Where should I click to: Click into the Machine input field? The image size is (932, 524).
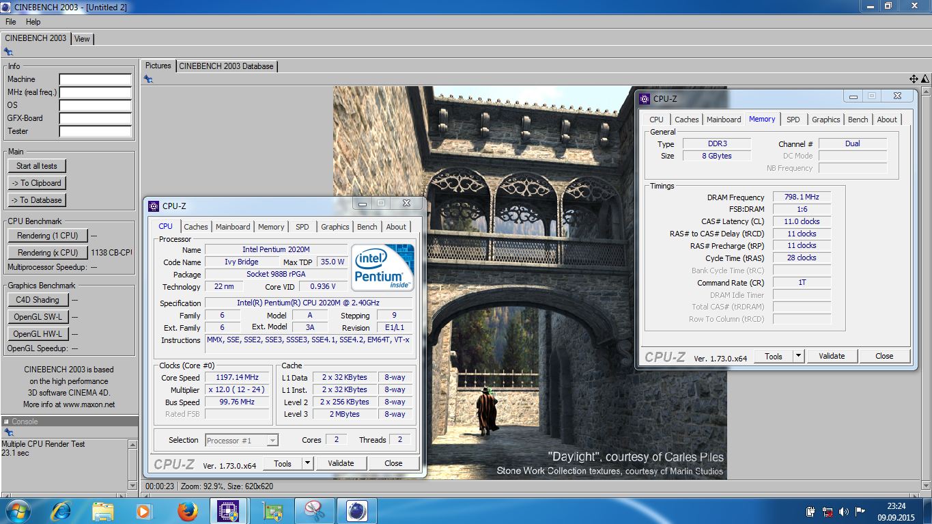[96, 80]
